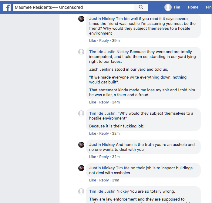Like the 31m 'inspect buildings' comment

tap(93, 180)
